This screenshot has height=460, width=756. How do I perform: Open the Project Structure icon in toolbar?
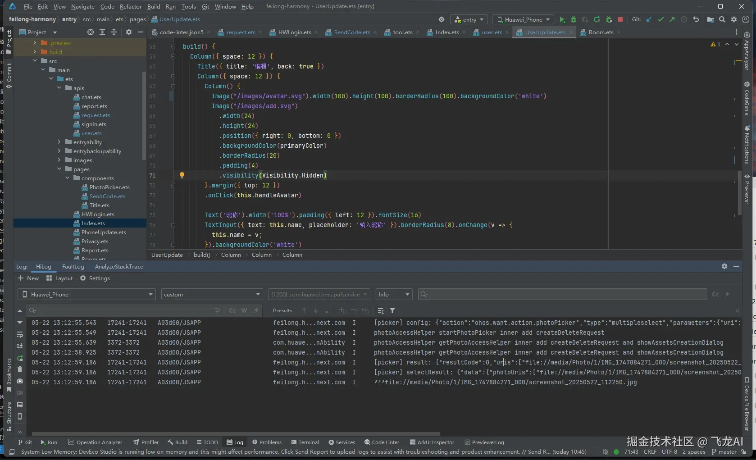[x=710, y=19]
